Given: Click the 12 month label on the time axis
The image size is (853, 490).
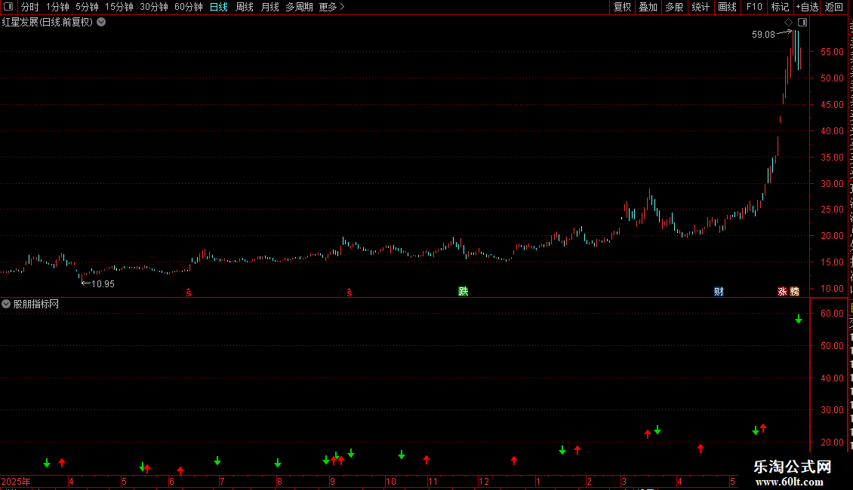Looking at the screenshot, I should click(x=484, y=482).
